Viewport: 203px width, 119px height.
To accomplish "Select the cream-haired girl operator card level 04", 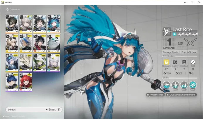I will click(x=26, y=24).
